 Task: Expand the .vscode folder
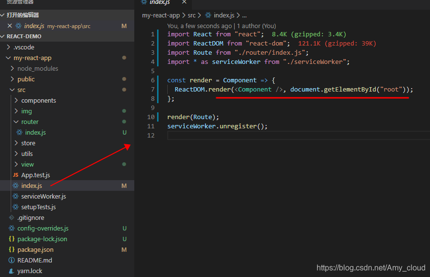click(x=9, y=47)
